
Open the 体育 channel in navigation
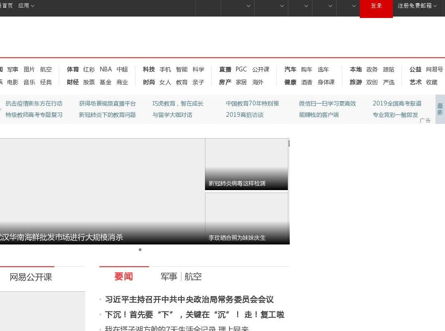coord(73,70)
